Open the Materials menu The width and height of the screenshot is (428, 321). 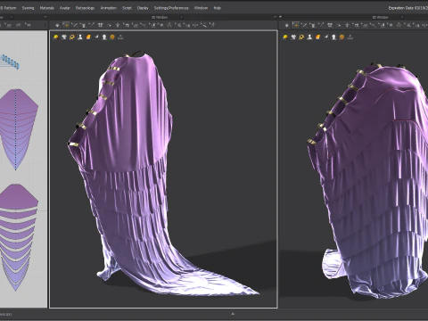46,8
